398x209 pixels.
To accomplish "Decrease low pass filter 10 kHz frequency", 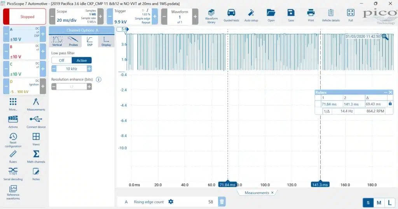I will point(54,69).
